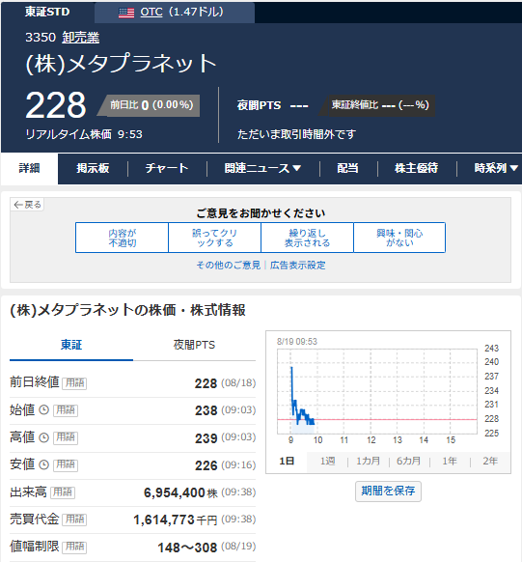The height and width of the screenshot is (562, 522).
Task: Select the 1日 chart period
Action: pyautogui.click(x=287, y=461)
